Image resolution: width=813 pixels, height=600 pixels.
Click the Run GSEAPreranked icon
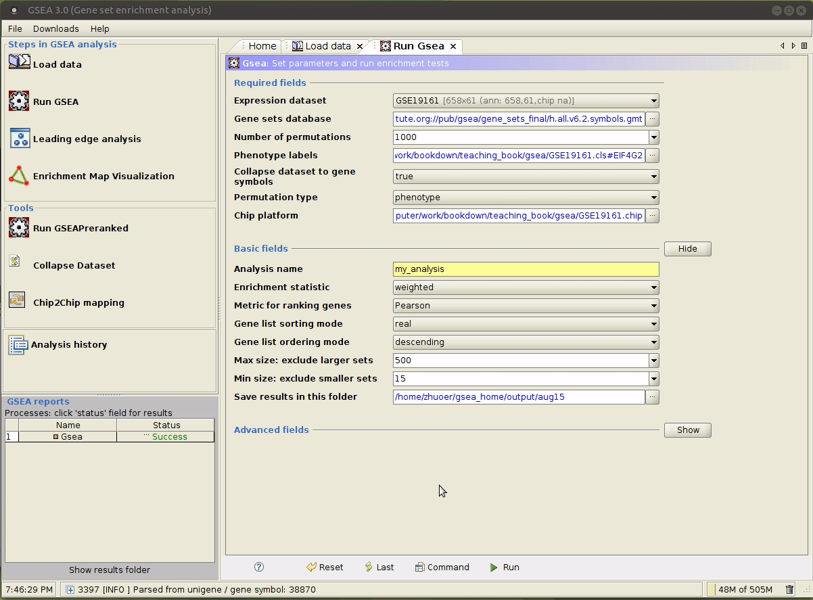tap(19, 227)
